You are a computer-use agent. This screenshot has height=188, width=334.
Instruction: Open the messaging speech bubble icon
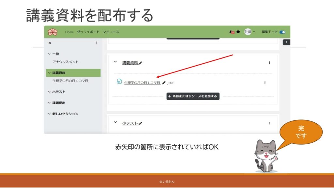click(238, 32)
